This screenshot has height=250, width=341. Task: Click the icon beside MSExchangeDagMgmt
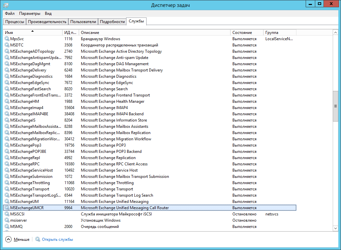pyautogui.click(x=7, y=64)
